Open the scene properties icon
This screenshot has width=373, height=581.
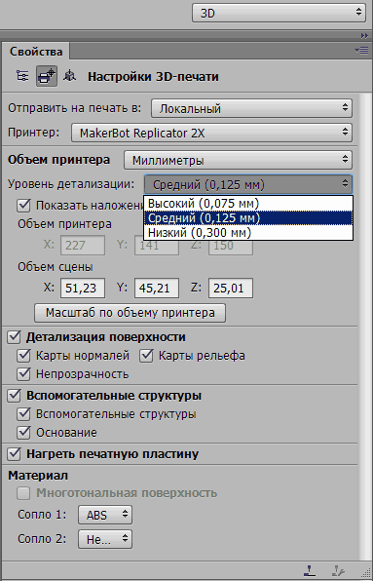pyautogui.click(x=22, y=76)
